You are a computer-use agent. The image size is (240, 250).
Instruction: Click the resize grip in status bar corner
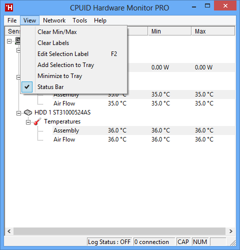(x=232, y=242)
